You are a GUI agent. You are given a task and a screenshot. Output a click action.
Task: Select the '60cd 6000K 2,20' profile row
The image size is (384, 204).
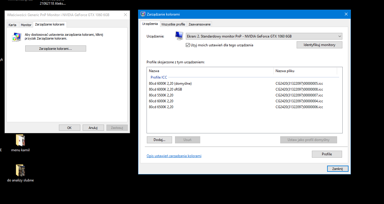pos(161,101)
